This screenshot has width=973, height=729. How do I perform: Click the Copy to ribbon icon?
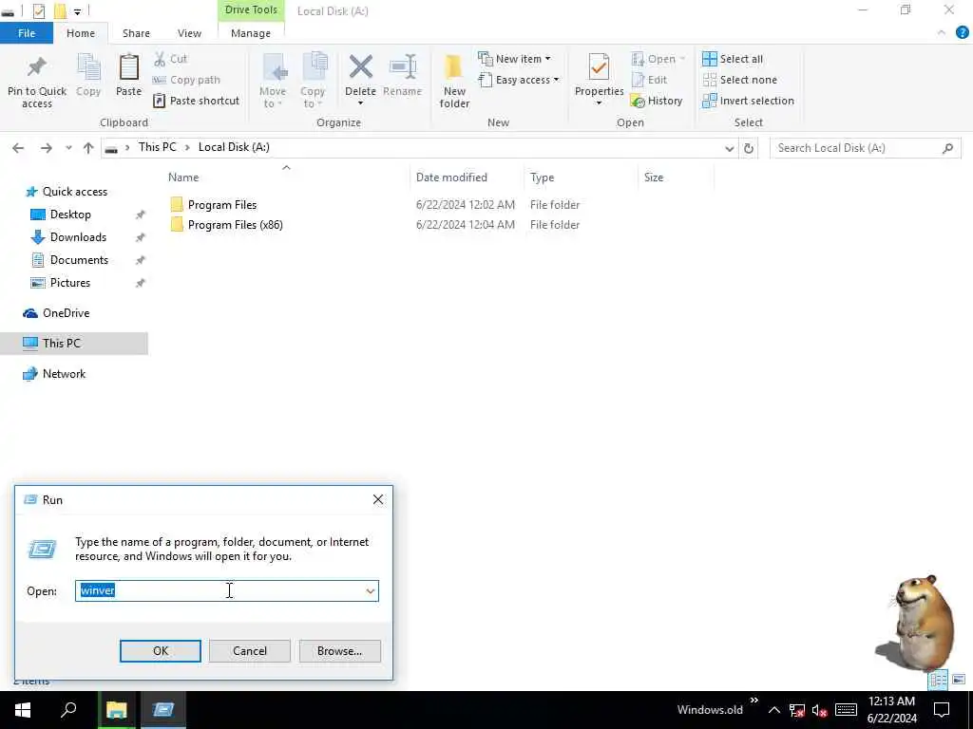pyautogui.click(x=314, y=67)
